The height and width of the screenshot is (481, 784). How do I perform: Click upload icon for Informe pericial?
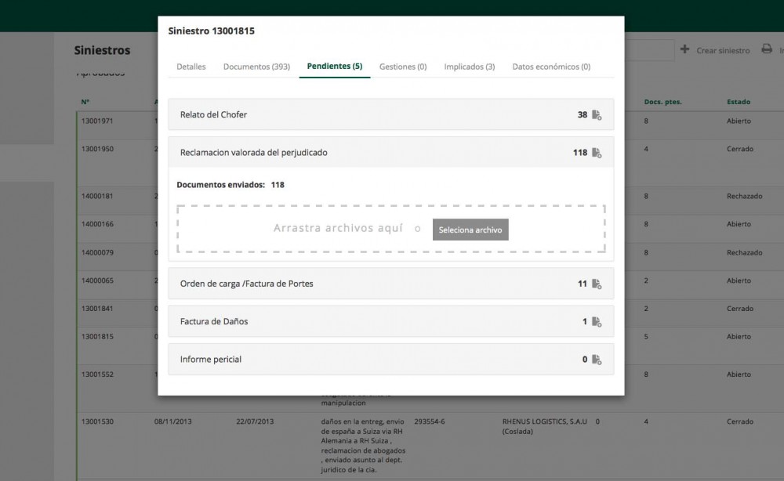pyautogui.click(x=597, y=360)
